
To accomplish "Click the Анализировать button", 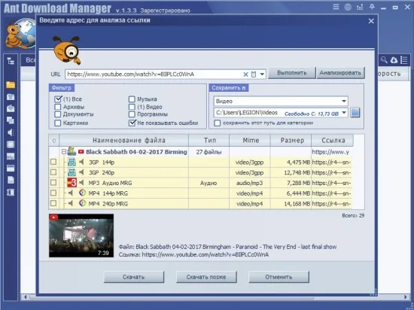I will tap(340, 73).
